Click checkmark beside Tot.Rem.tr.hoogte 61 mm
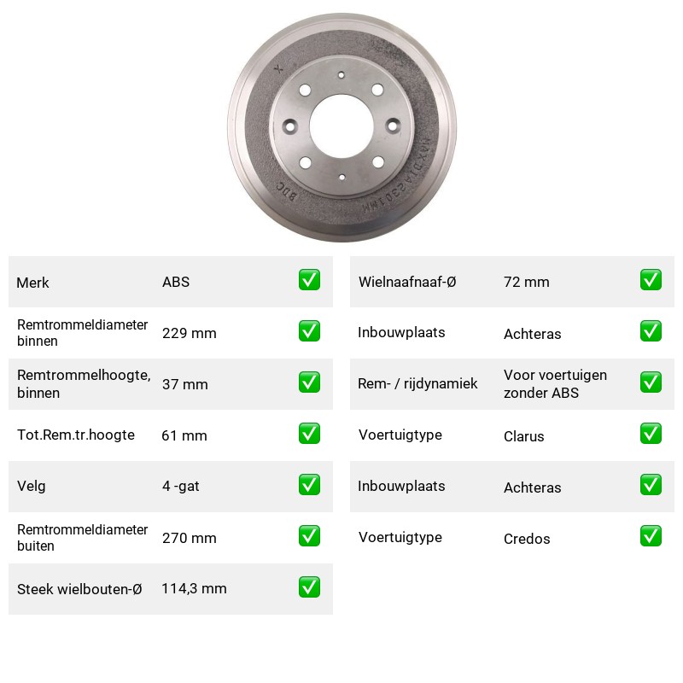This screenshot has height=683, width=683. (x=309, y=434)
